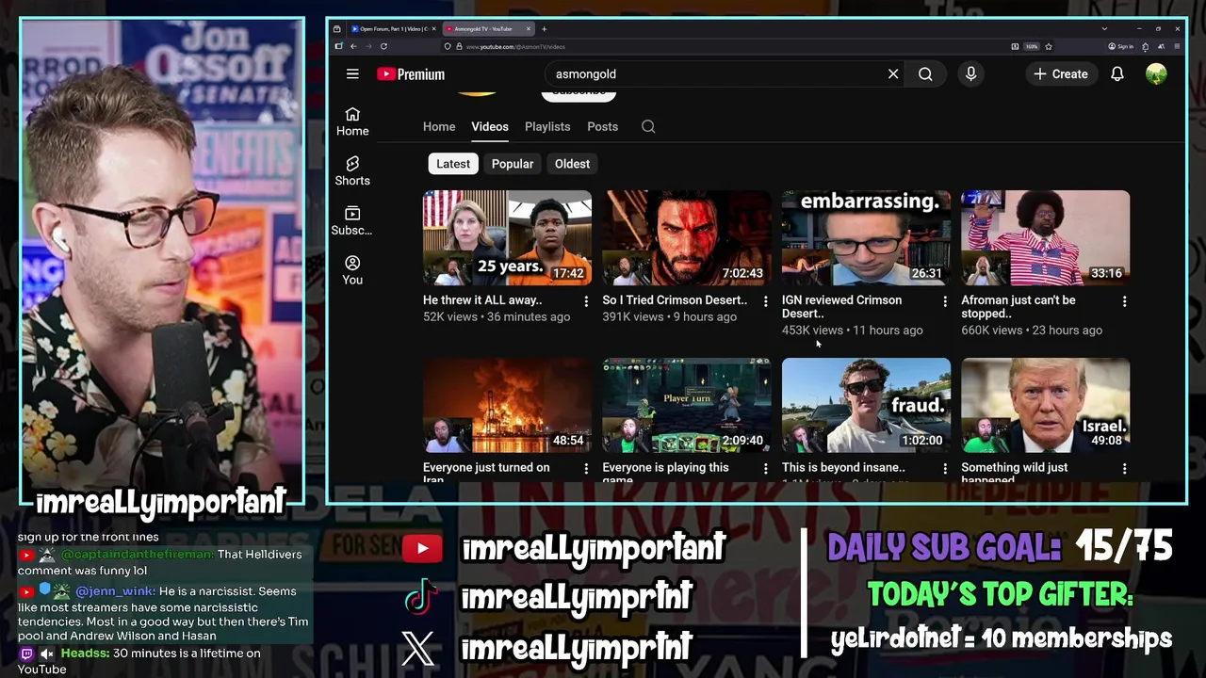Open the 'Israel.' 49:08 thumbnail
Image resolution: width=1206 pixels, height=678 pixels.
click(1045, 405)
